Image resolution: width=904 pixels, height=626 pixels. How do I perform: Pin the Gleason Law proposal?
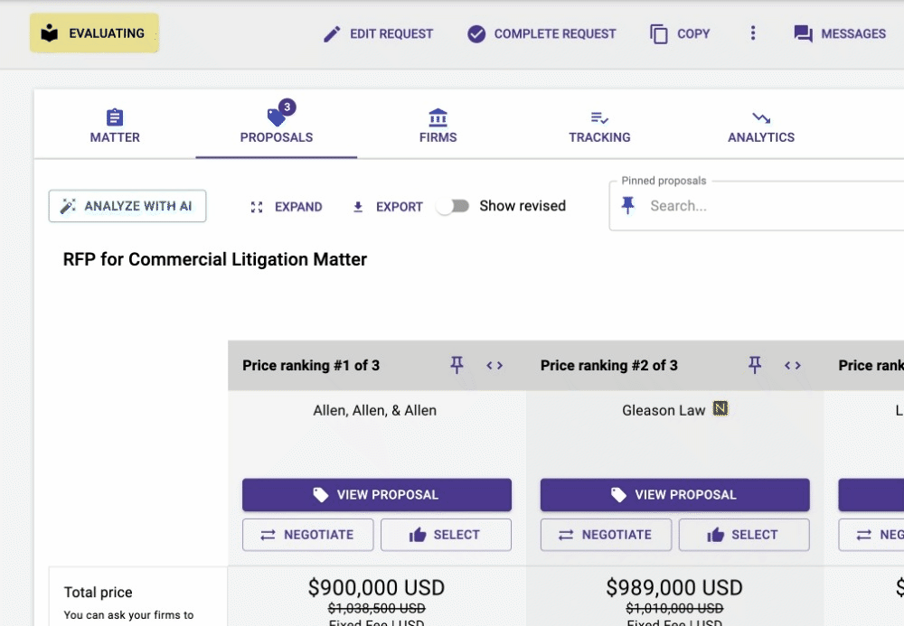click(x=755, y=365)
